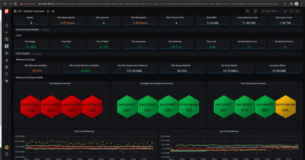
Task: Open the Dashboards four-squares sidebar icon
Action: click(7, 39)
